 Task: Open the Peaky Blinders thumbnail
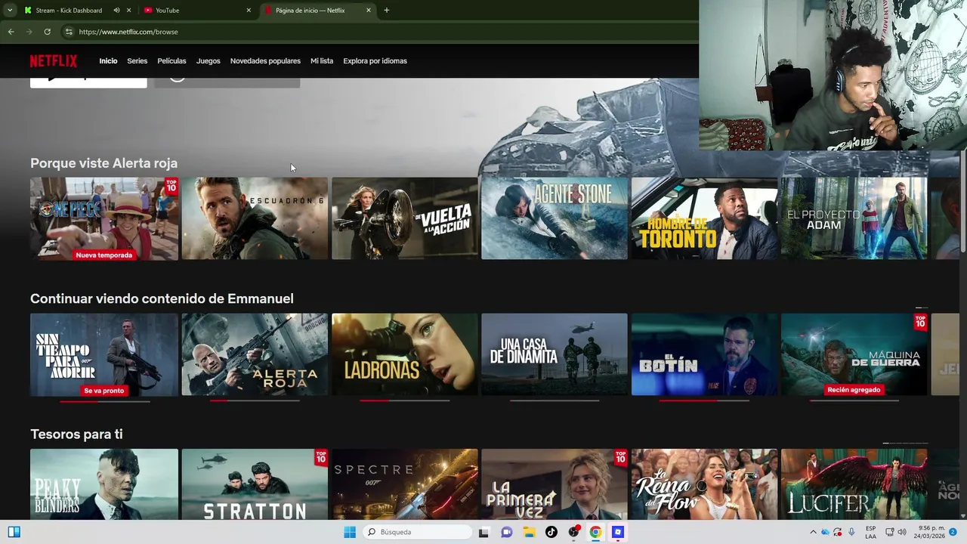point(104,484)
